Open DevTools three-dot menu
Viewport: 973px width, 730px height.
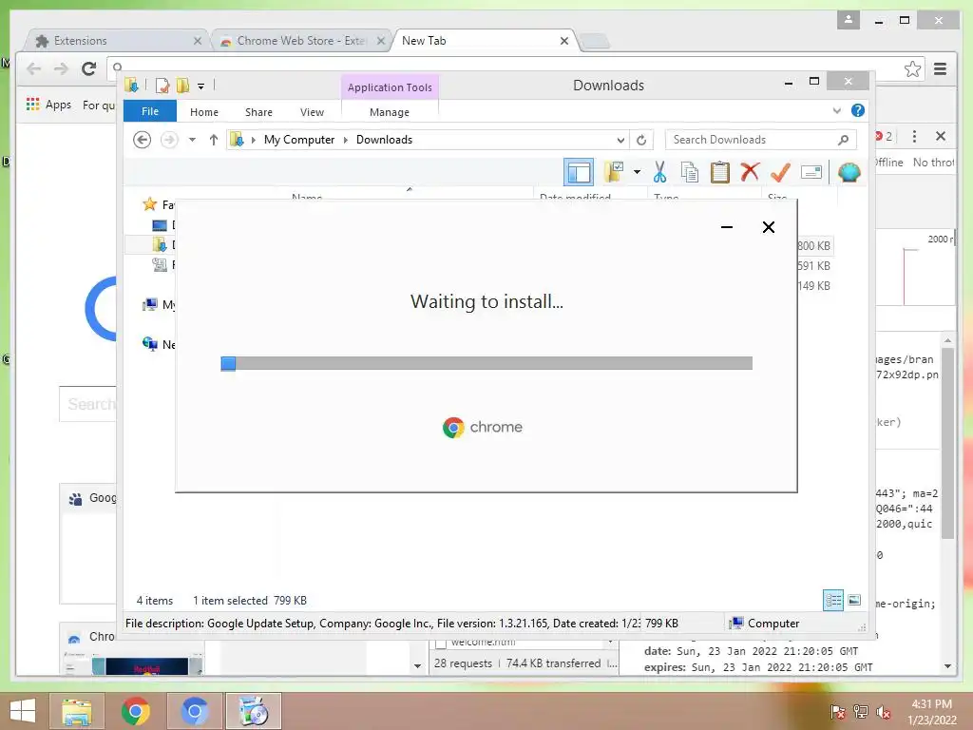pos(914,136)
